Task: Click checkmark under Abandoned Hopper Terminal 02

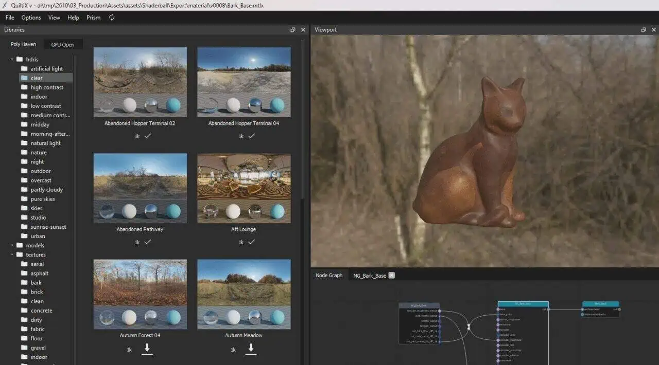Action: (148, 136)
